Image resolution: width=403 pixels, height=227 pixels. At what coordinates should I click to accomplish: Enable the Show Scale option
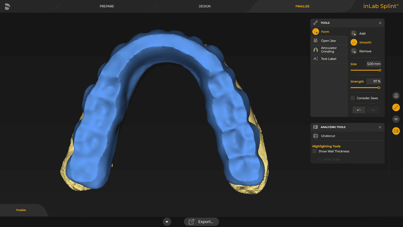pyautogui.click(x=319, y=159)
